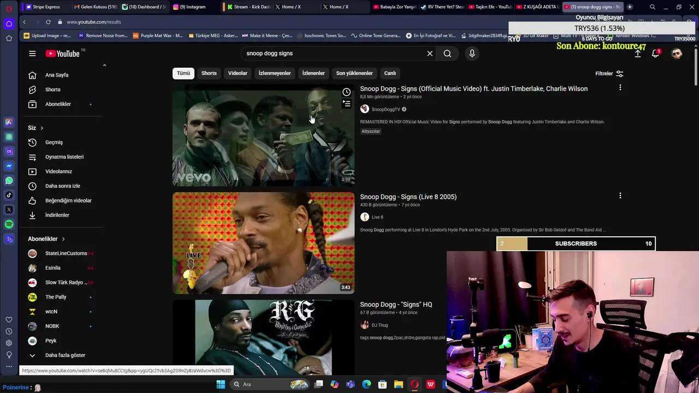699x393 pixels.
Task: Play the Live 8 2005 video thumbnail
Action: [x=263, y=243]
